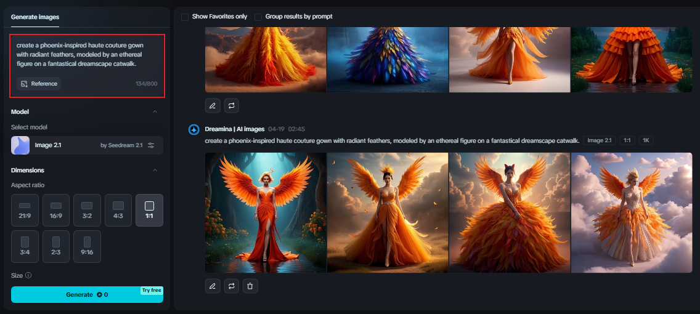The image size is (700, 314).
Task: Open the Generate images tab
Action: pos(35,17)
